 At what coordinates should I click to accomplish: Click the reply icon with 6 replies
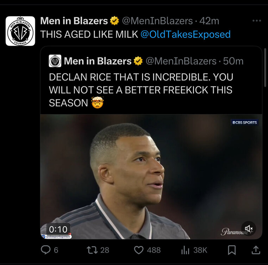pos(46,250)
